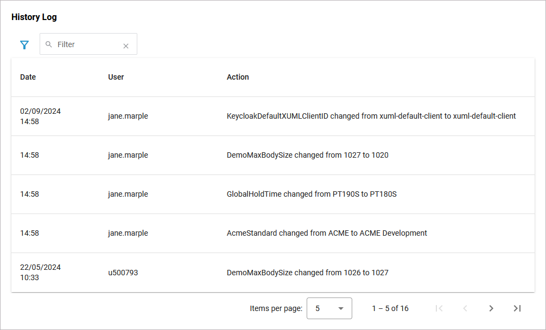Image resolution: width=546 pixels, height=330 pixels.
Task: Jump to the last page of results
Action: tap(517, 308)
